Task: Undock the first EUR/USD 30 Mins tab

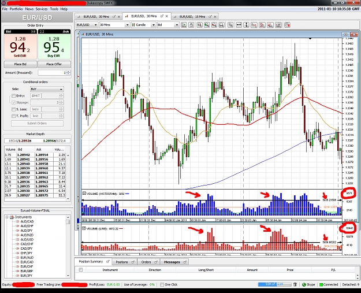Action: [x=114, y=17]
